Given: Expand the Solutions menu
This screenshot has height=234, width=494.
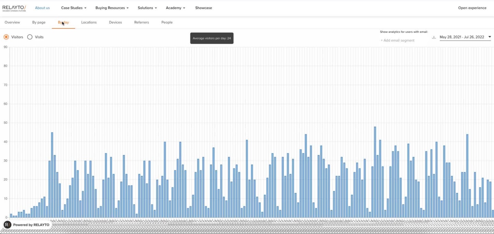Looking at the screenshot, I should click(147, 8).
